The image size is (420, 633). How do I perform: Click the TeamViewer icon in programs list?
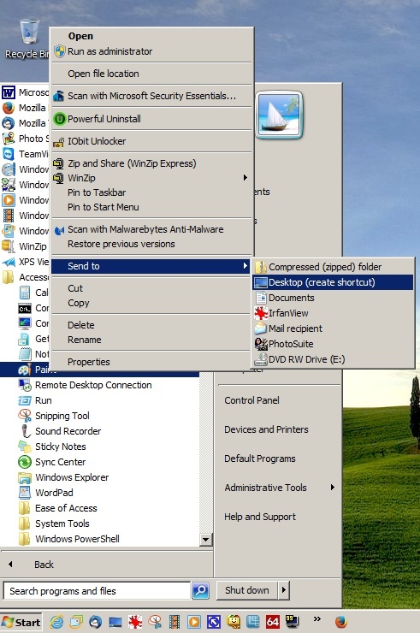pos(9,154)
